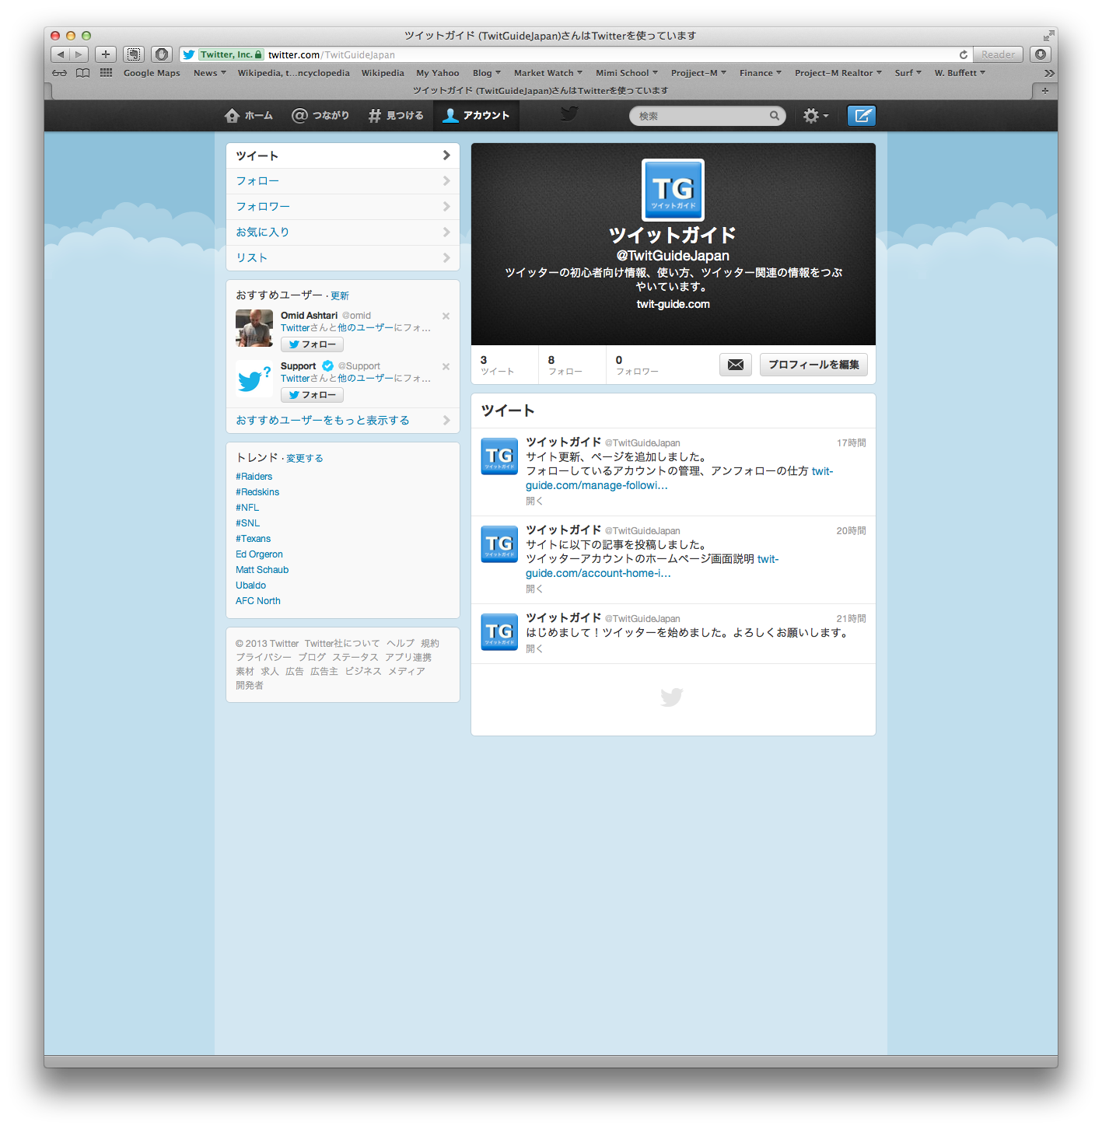Click the Support account bird avatar
The height and width of the screenshot is (1129, 1102).
point(254,379)
